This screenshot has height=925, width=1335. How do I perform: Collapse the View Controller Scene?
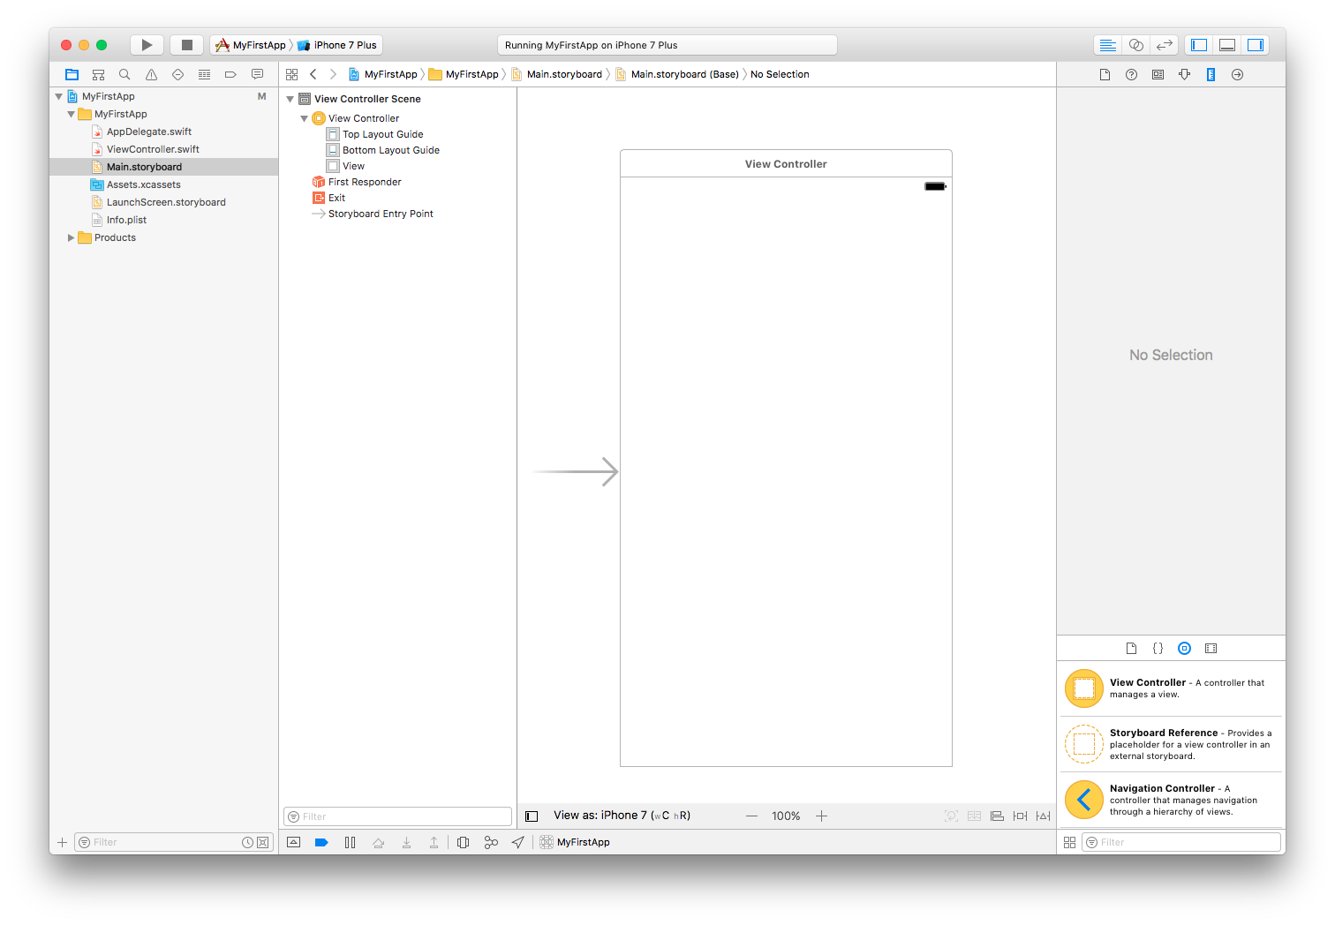pos(290,99)
